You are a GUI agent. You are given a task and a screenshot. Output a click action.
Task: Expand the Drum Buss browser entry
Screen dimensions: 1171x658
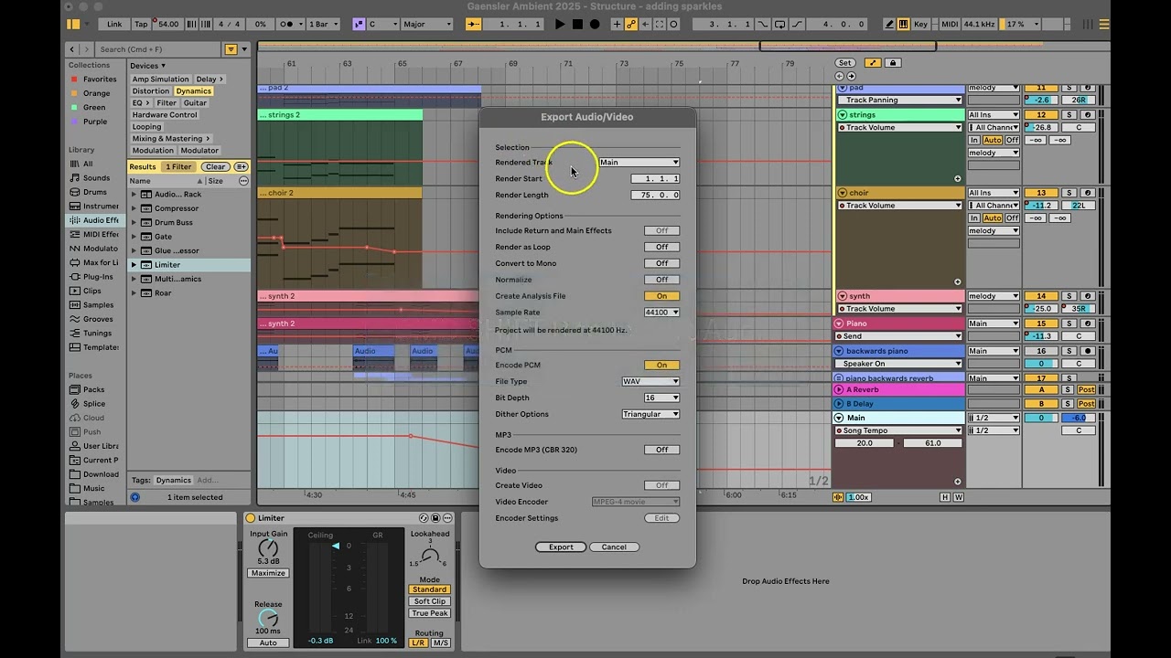(x=134, y=222)
